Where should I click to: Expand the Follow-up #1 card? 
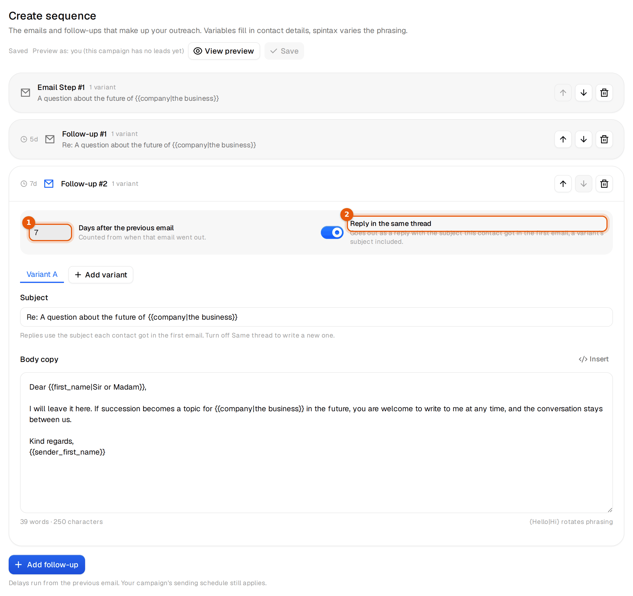(x=316, y=139)
